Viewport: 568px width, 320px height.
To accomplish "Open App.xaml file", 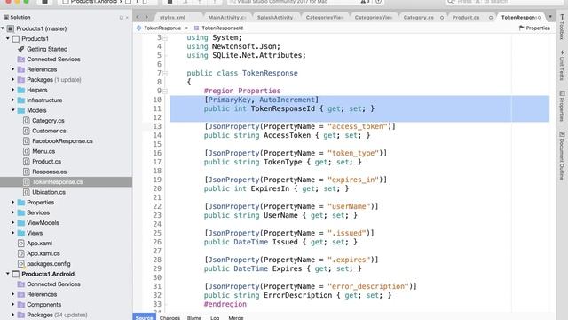I will (x=39, y=243).
